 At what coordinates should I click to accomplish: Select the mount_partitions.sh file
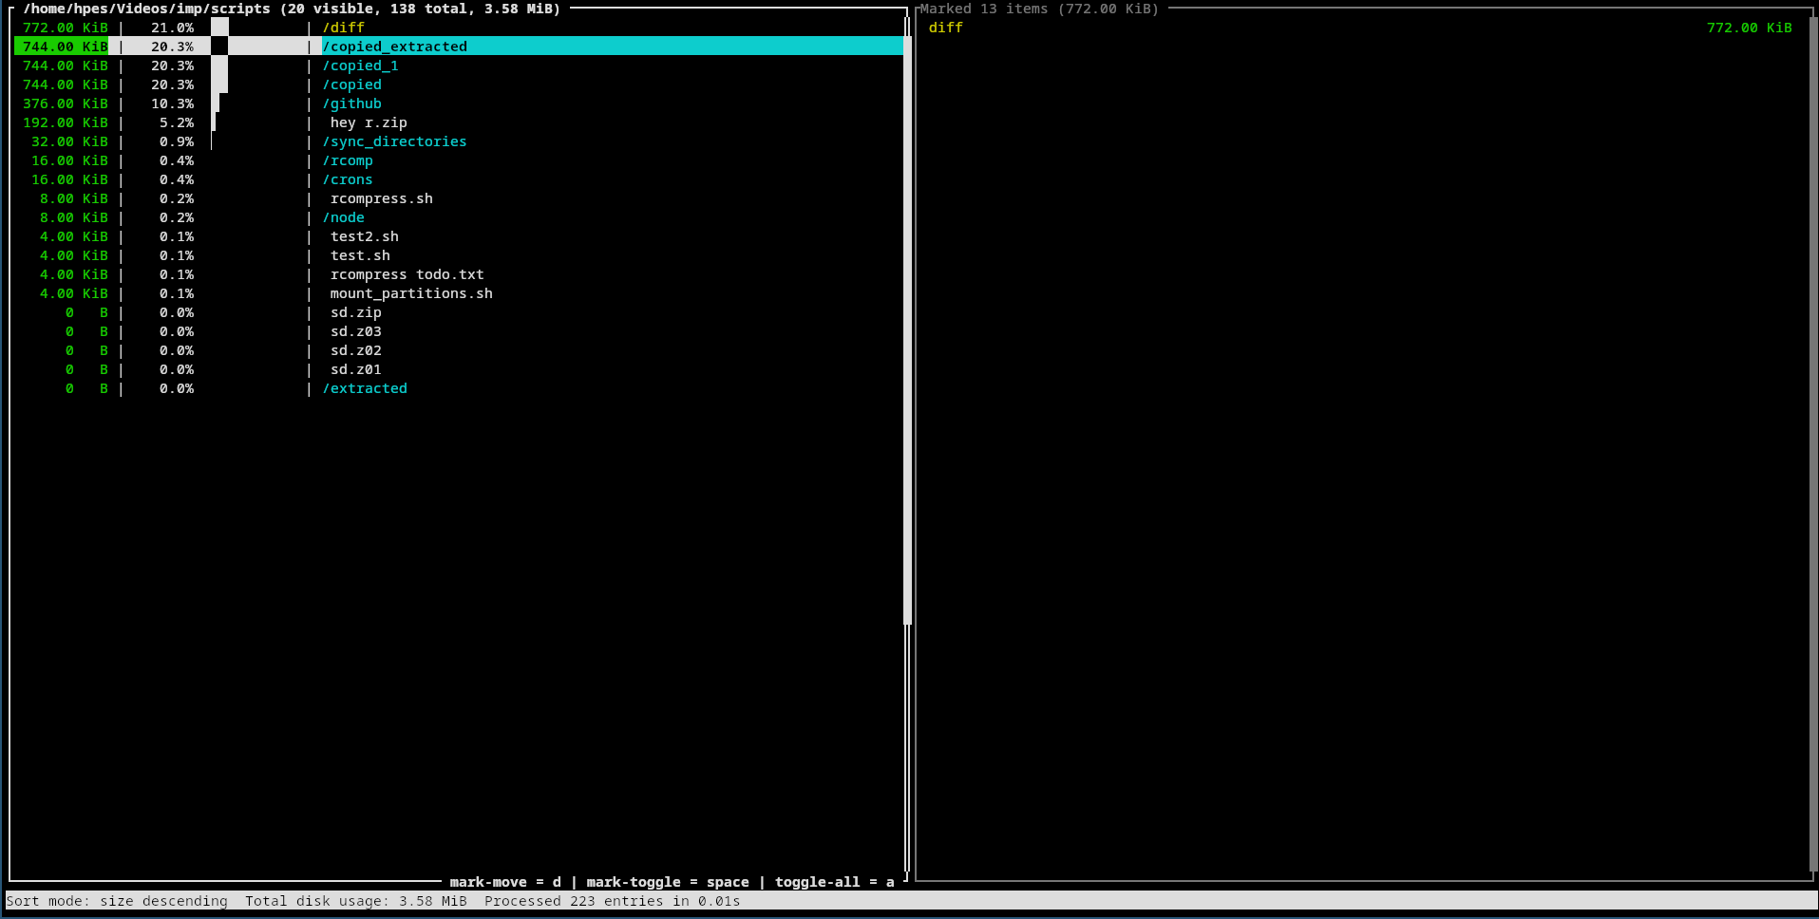coord(411,293)
